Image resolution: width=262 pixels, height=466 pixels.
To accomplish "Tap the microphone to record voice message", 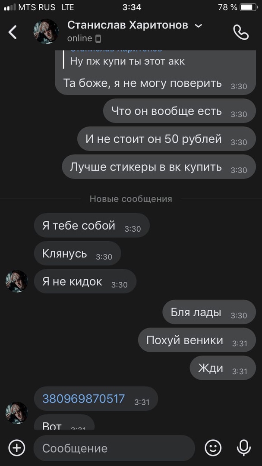I will click(243, 448).
